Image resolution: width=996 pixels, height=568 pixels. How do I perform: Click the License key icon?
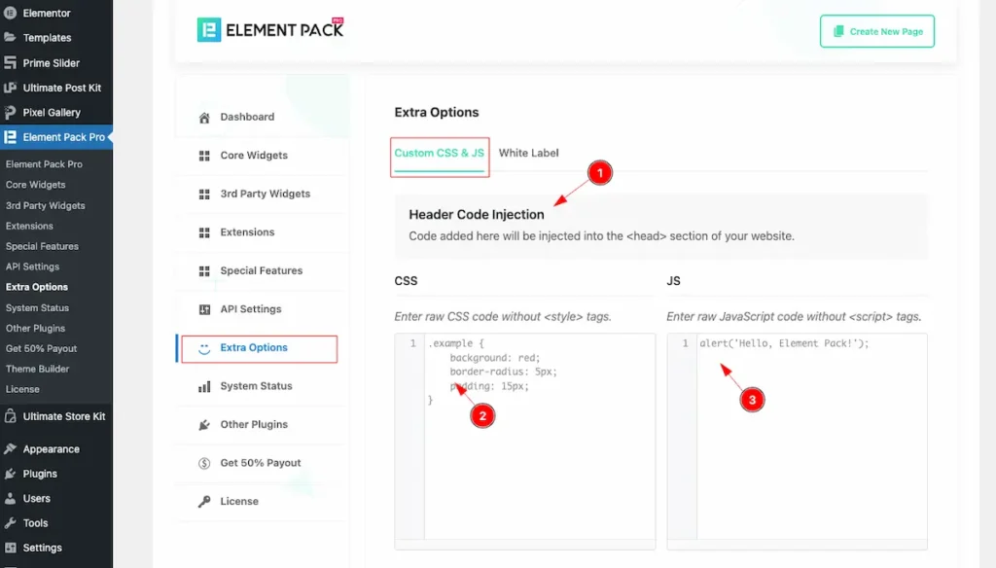[x=204, y=502]
